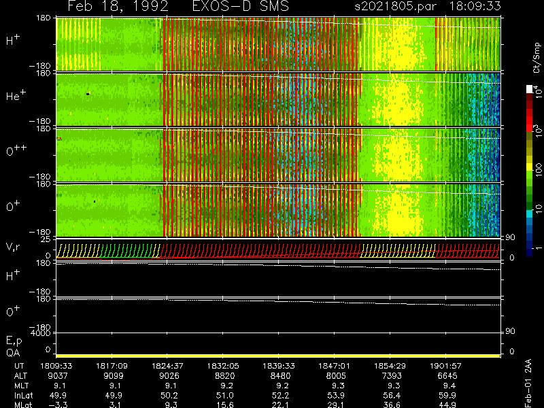Click the small black dot in the He+ spectrogram

[88, 94]
